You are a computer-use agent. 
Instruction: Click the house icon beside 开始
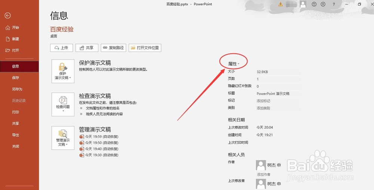coord(8,28)
